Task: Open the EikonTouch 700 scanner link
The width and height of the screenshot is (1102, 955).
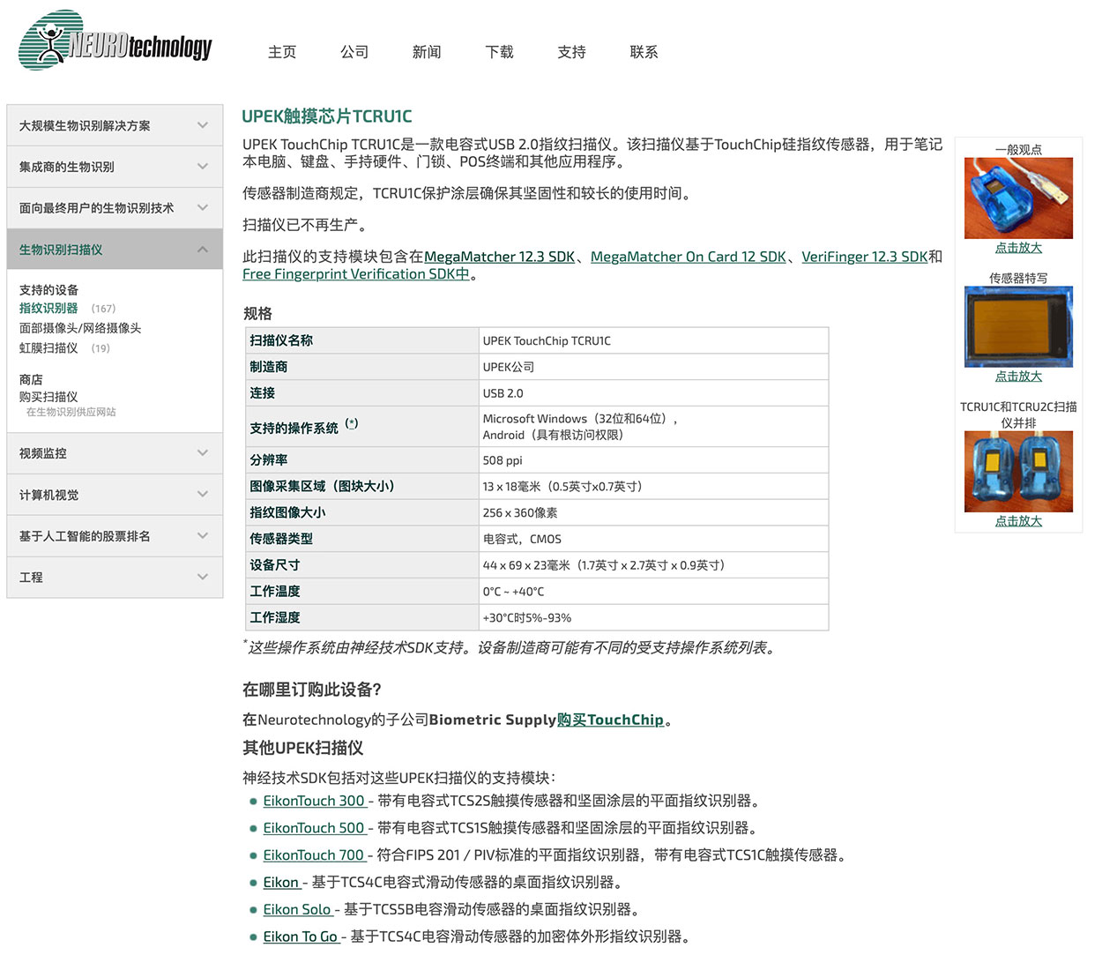Action: click(x=314, y=855)
